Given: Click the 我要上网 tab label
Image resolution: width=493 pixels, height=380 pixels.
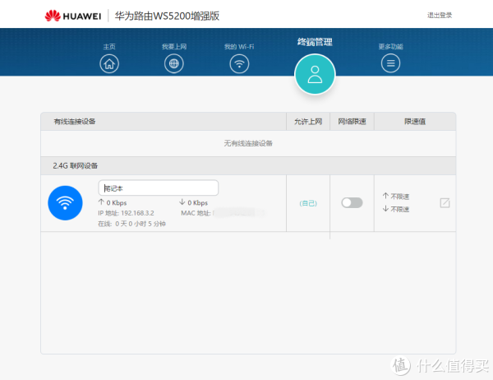Looking at the screenshot, I should [x=174, y=47].
